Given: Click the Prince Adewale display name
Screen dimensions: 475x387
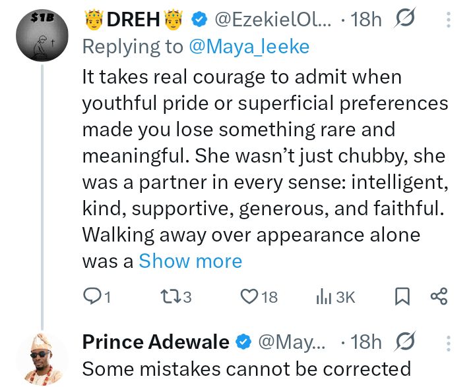Looking at the screenshot, I should coord(156,342).
